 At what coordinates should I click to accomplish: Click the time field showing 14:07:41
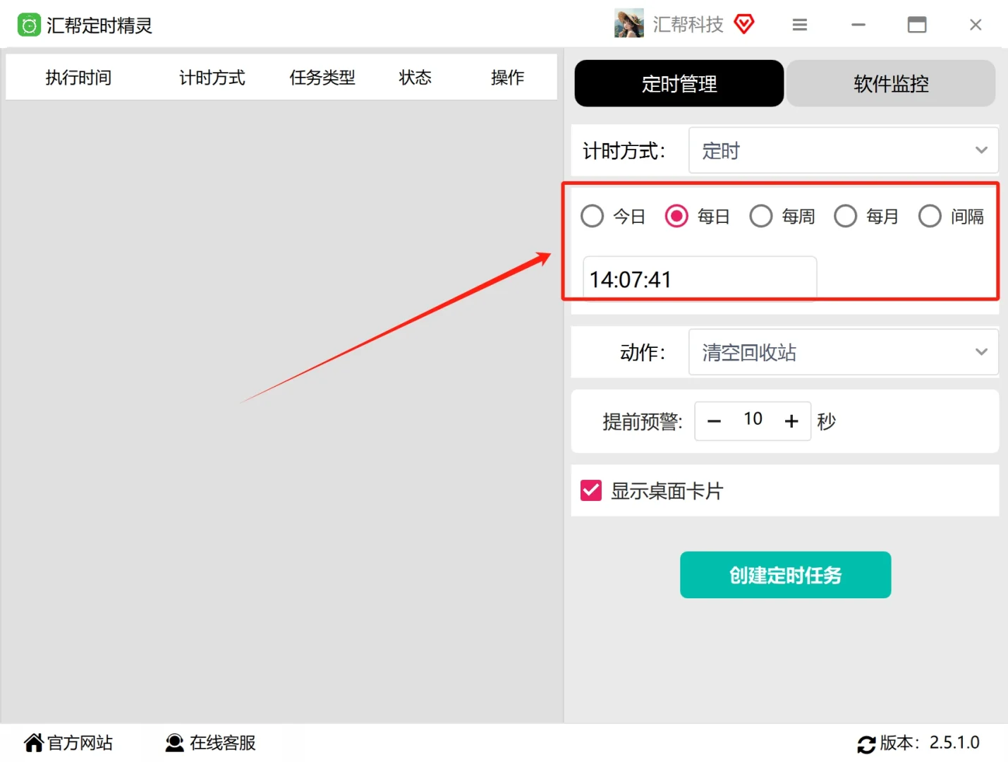699,279
